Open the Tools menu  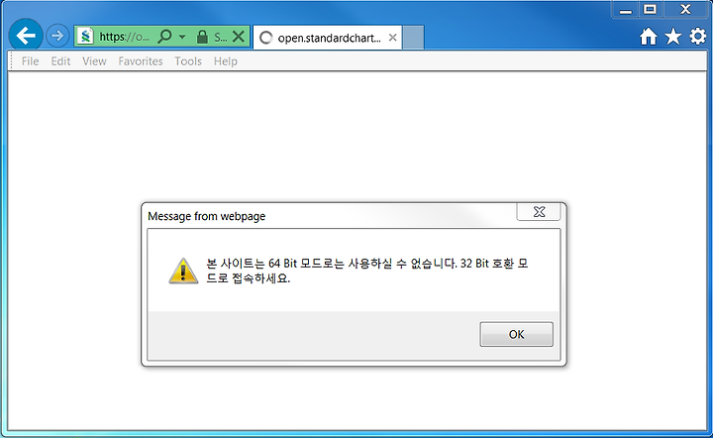188,61
